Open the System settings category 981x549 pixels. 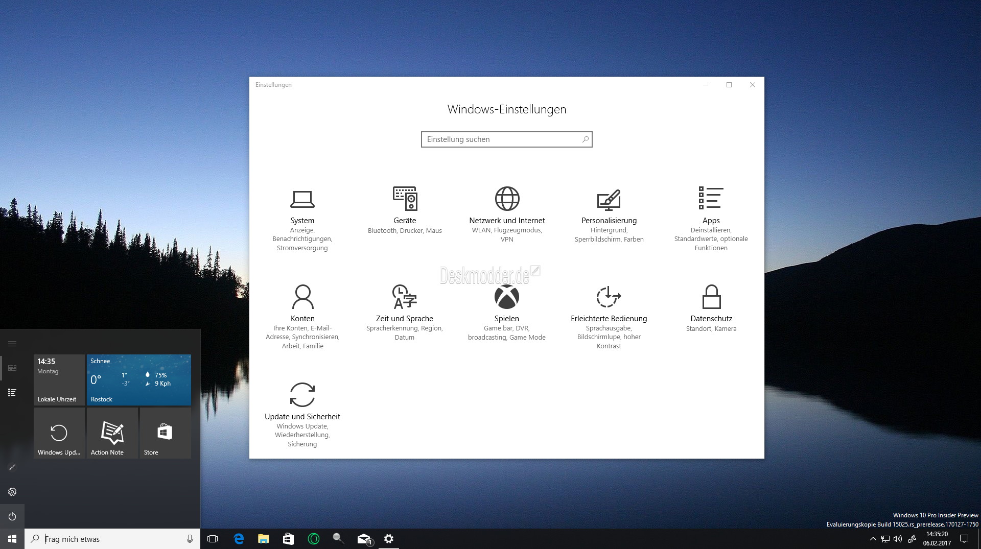coord(302,221)
